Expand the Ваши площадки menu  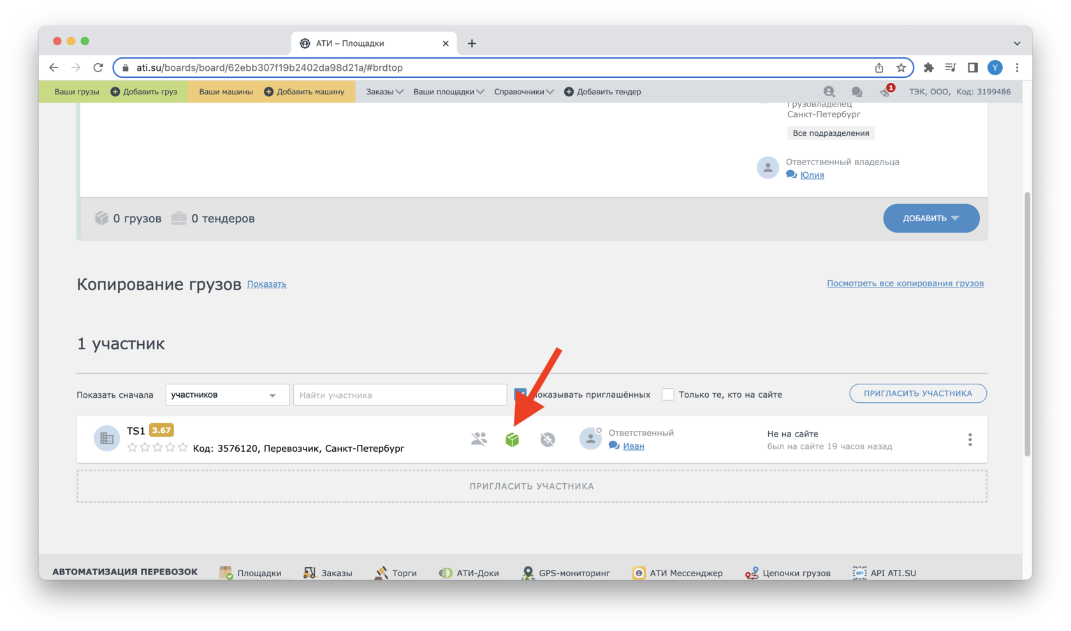tap(448, 92)
